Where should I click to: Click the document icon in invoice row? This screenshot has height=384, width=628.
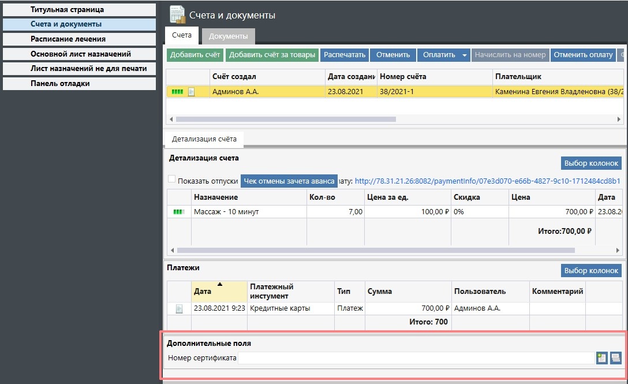pyautogui.click(x=192, y=92)
